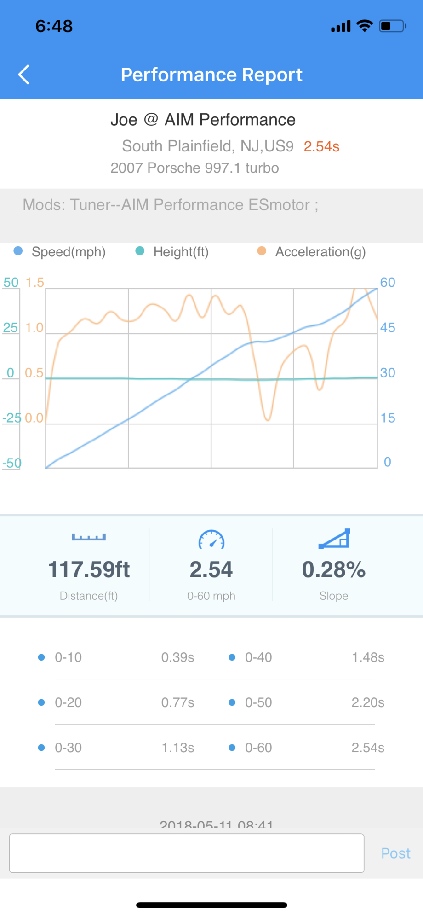Screen dimensions: 423x917
Task: Tap the slope ramp icon
Action: coord(334,539)
